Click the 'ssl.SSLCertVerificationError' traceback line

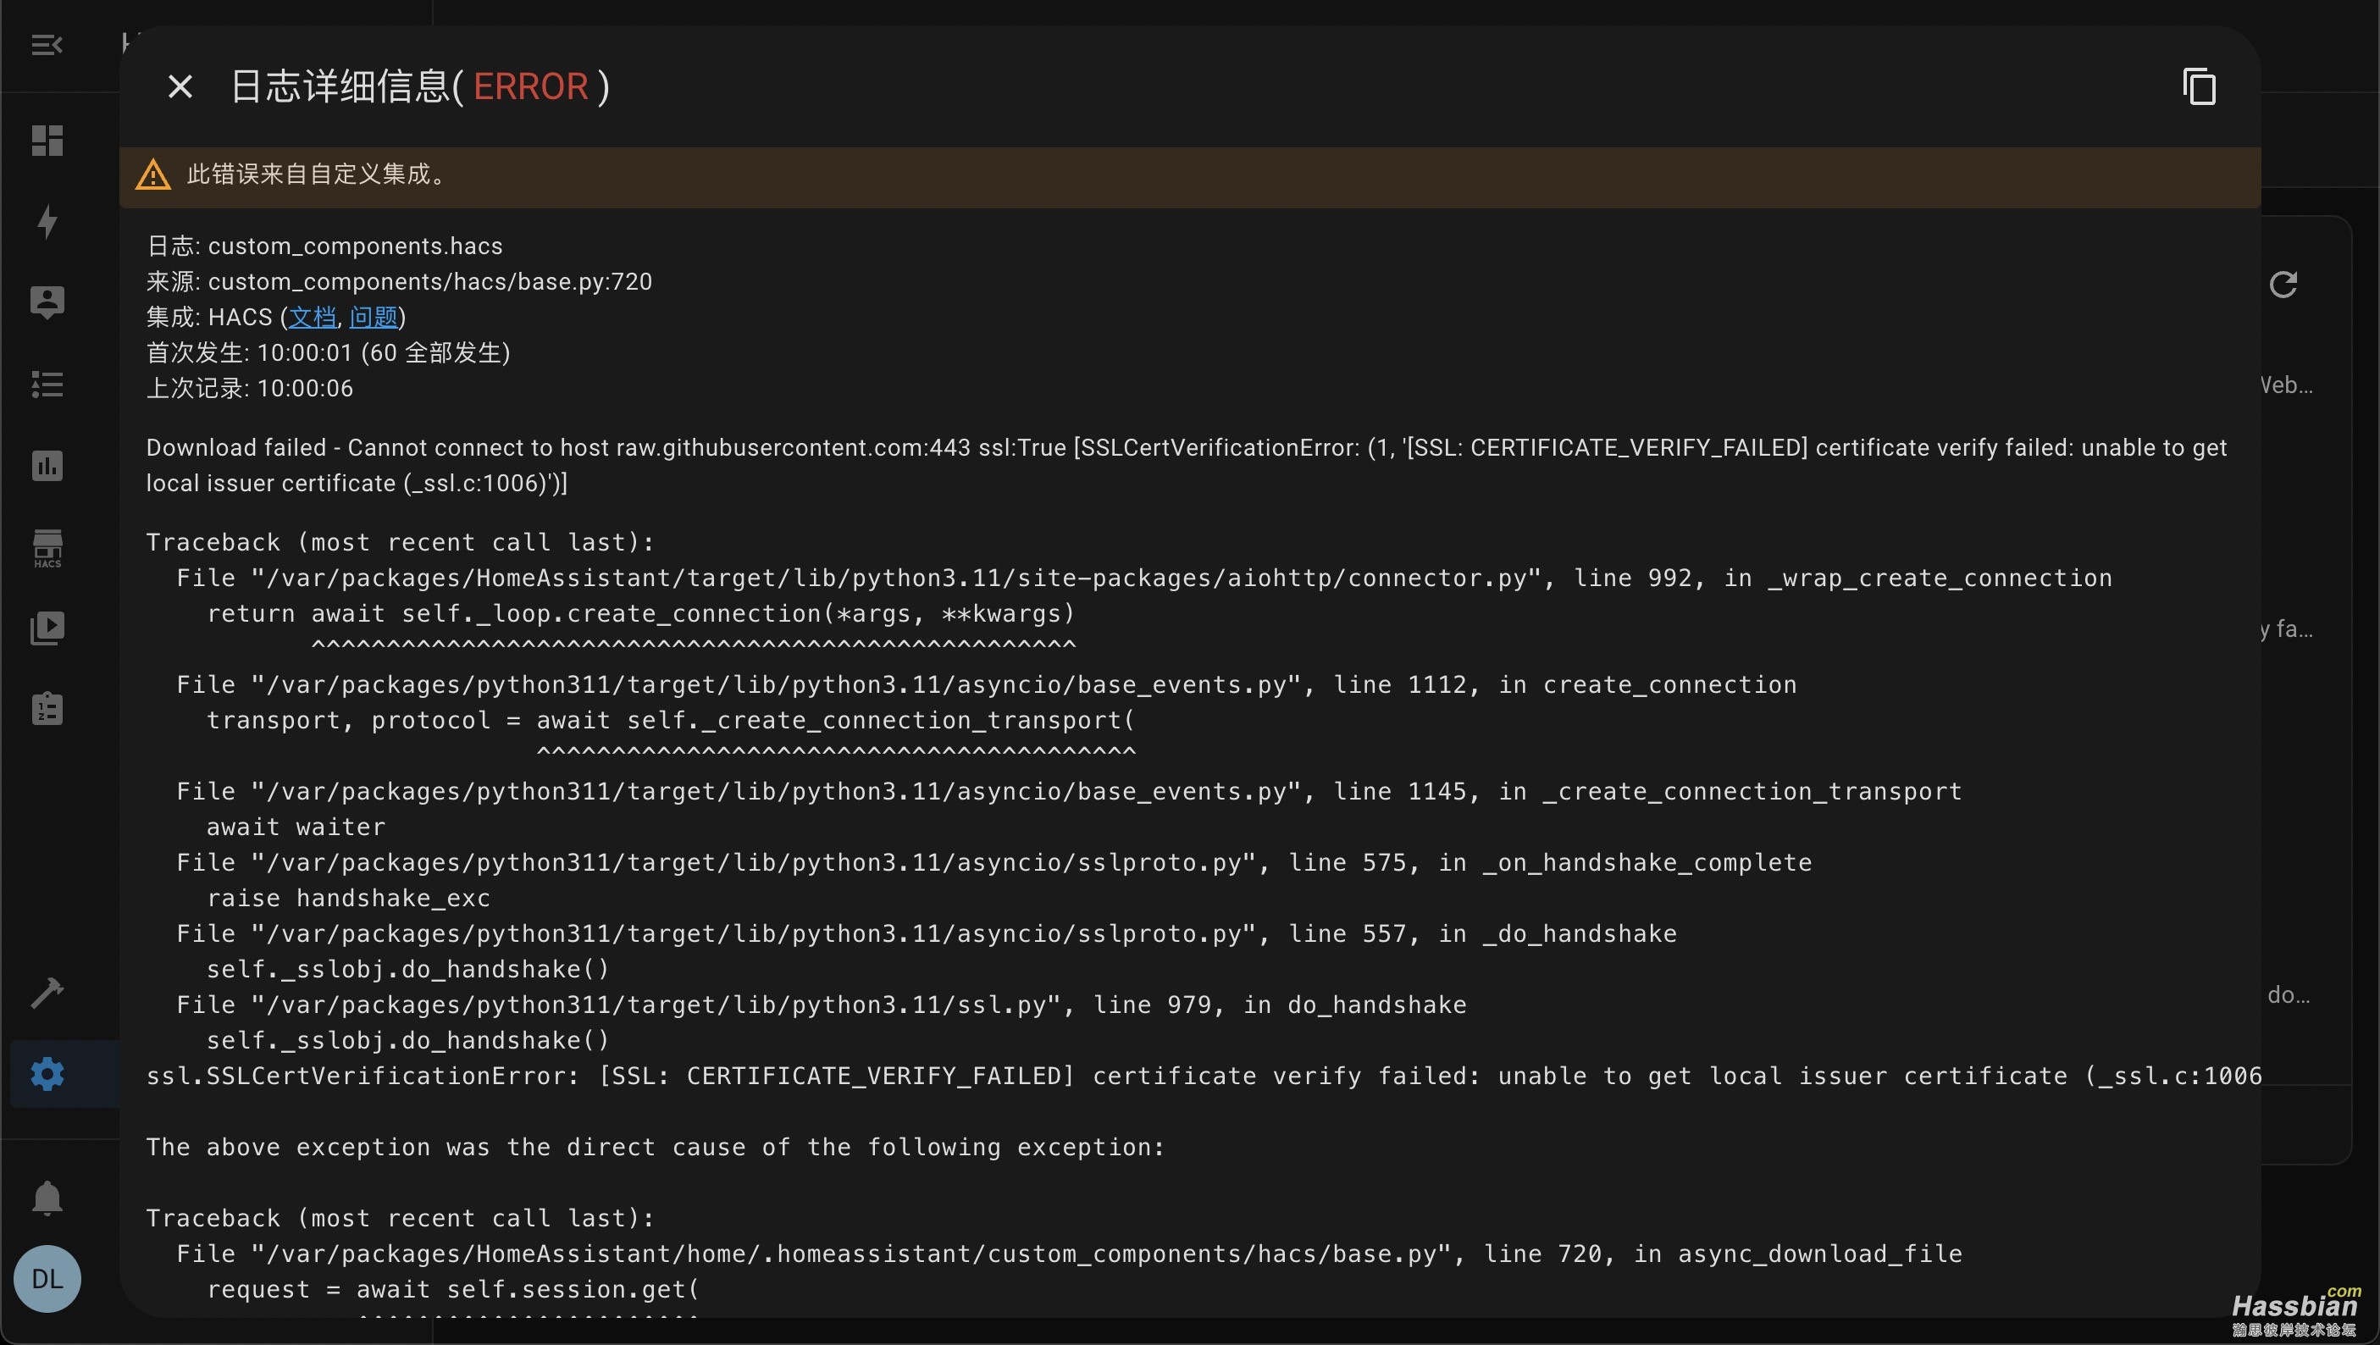coord(1204,1077)
